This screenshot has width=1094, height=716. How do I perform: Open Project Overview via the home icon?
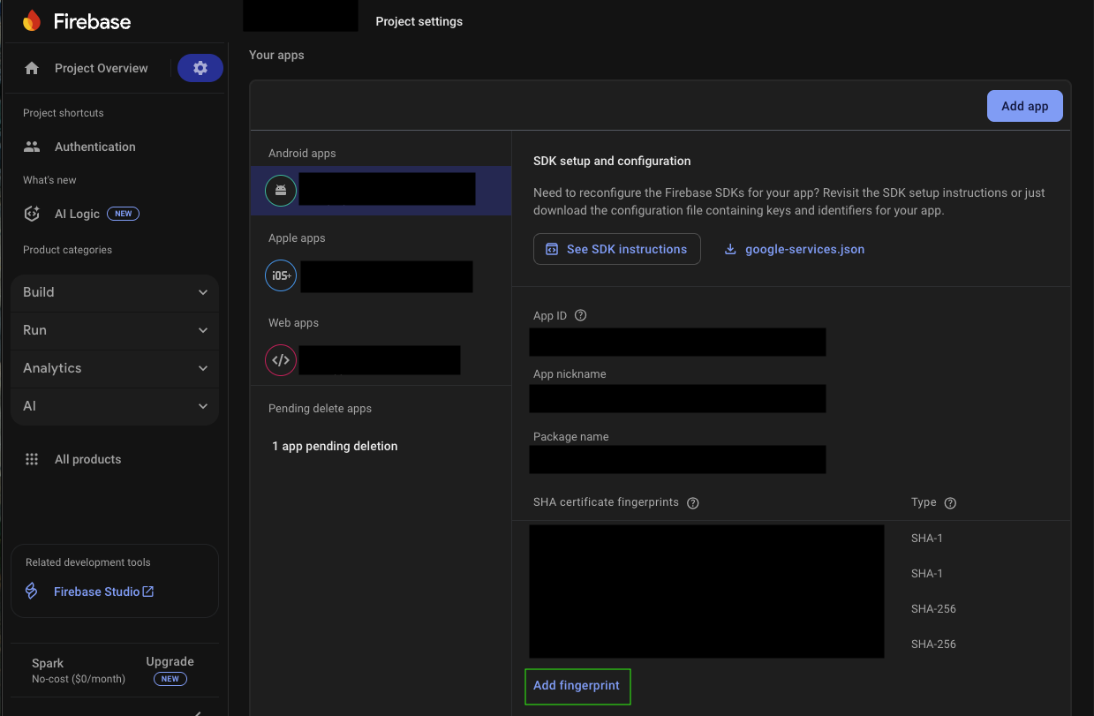pyautogui.click(x=30, y=67)
